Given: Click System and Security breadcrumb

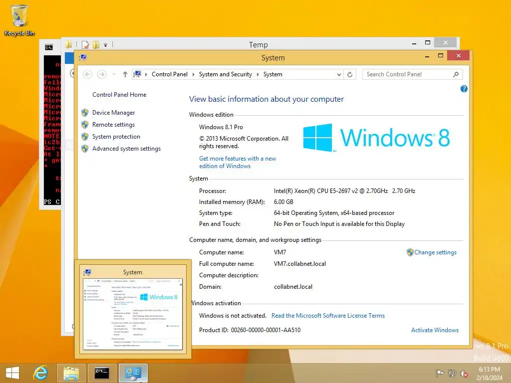Looking at the screenshot, I should coord(226,74).
